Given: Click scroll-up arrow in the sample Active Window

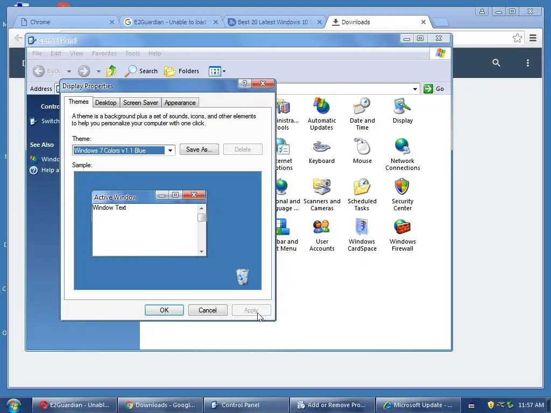Looking at the screenshot, I should point(201,208).
